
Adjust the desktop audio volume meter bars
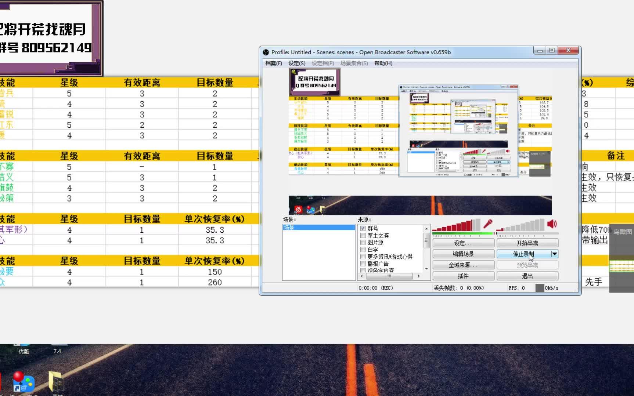521,225
